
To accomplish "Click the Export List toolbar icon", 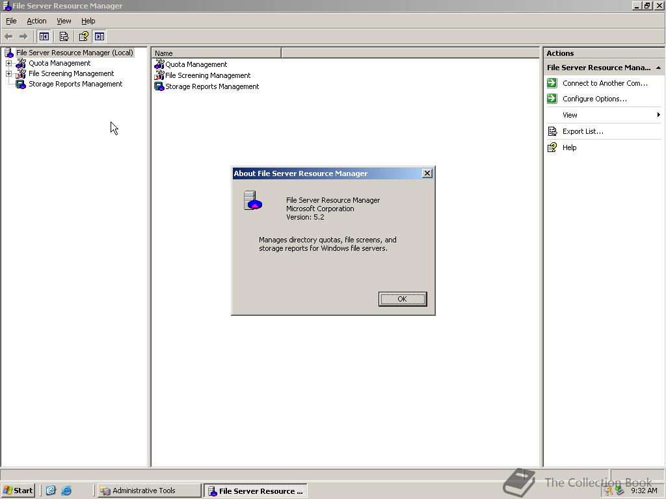I will pyautogui.click(x=64, y=36).
